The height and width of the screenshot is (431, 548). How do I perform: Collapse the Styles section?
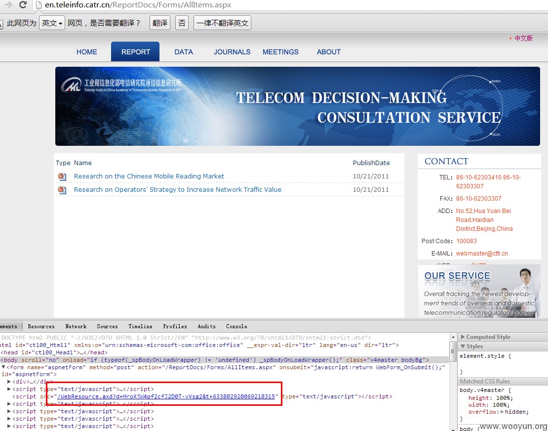[463, 346]
